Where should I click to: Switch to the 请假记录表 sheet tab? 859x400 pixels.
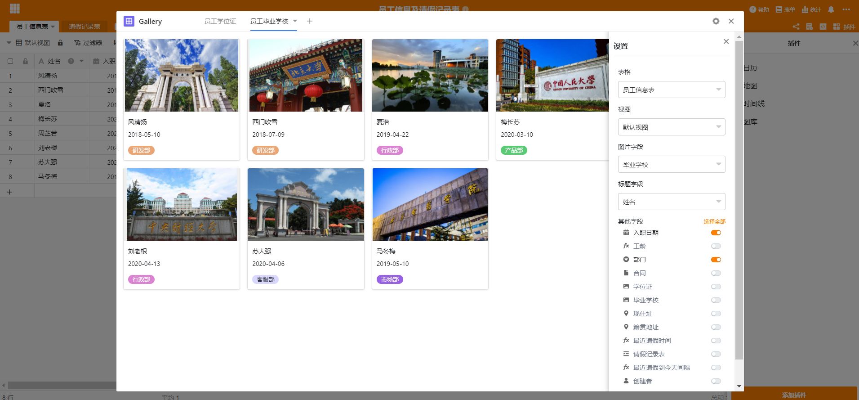click(x=85, y=27)
